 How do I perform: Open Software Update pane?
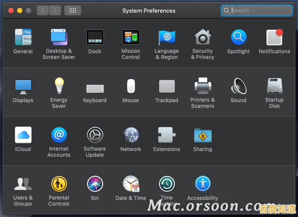pos(95,135)
